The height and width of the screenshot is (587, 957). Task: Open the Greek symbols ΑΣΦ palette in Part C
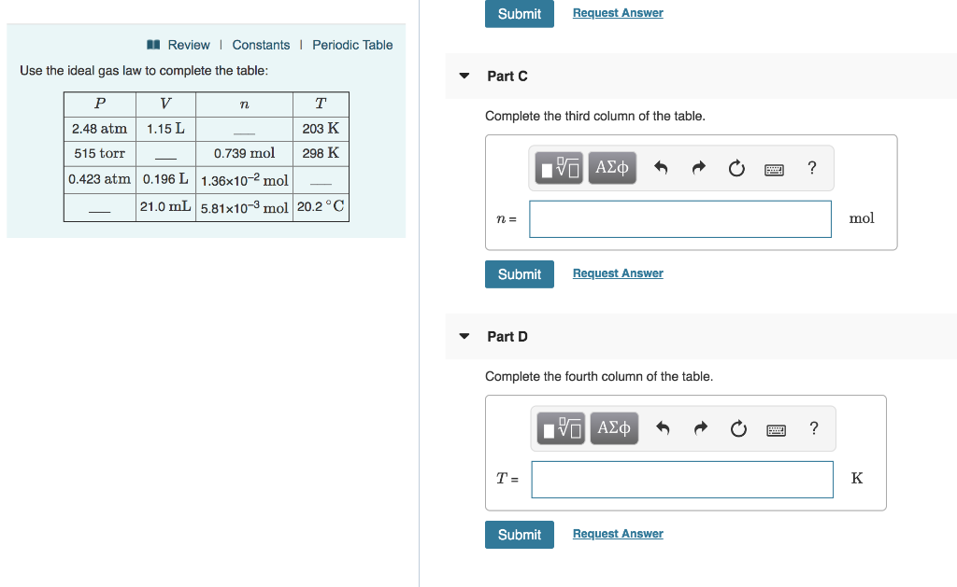click(x=612, y=168)
